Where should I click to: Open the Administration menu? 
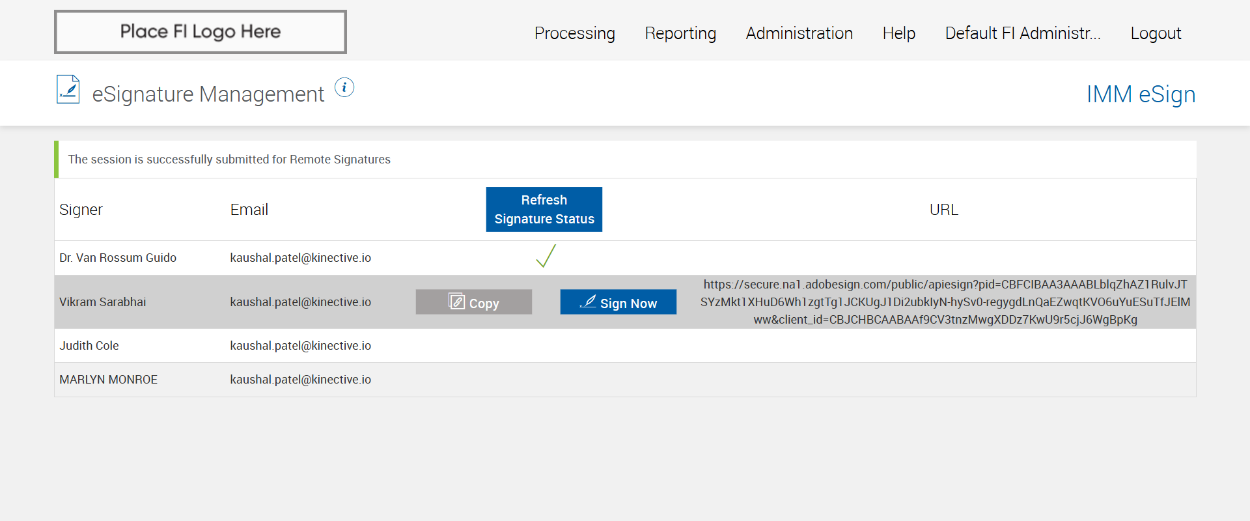pyautogui.click(x=799, y=33)
